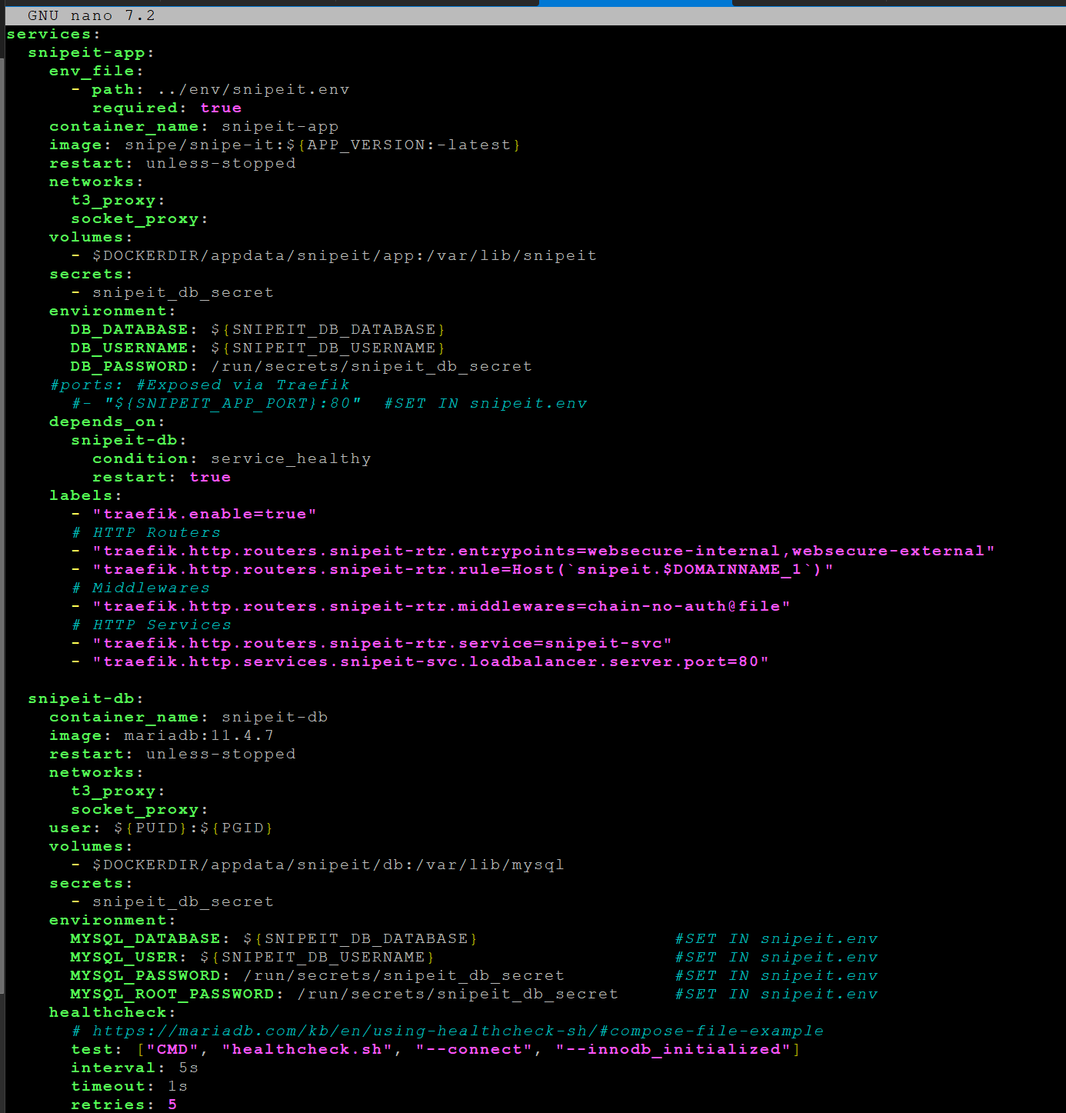Viewport: 1066px width, 1113px height.
Task: Click the DB_PASSWORD environment key
Action: (129, 367)
